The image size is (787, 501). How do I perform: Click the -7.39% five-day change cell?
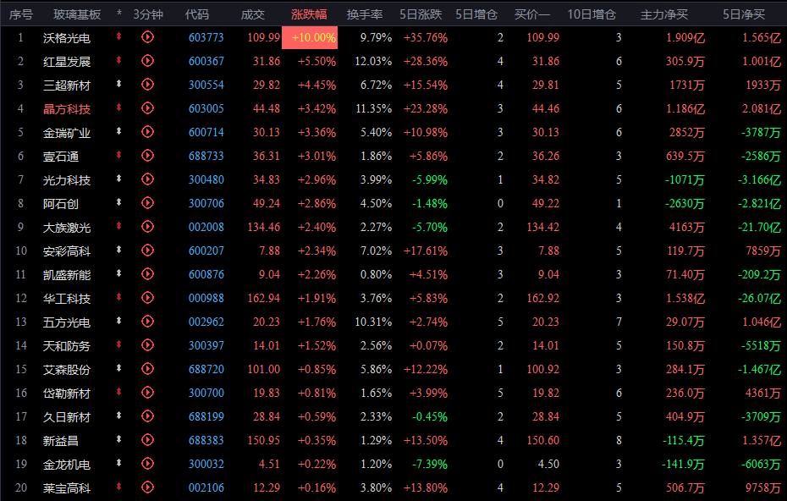click(x=430, y=464)
